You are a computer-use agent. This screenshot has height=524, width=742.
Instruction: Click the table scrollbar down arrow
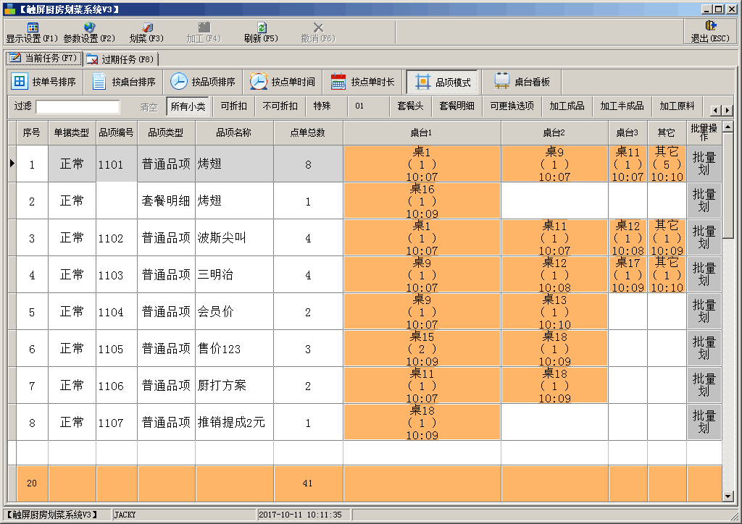pos(728,496)
